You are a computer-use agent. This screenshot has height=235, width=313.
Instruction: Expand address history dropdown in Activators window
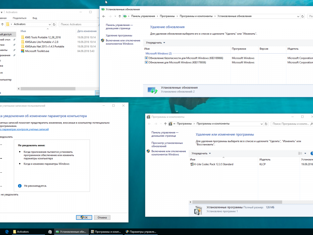pos(50,24)
